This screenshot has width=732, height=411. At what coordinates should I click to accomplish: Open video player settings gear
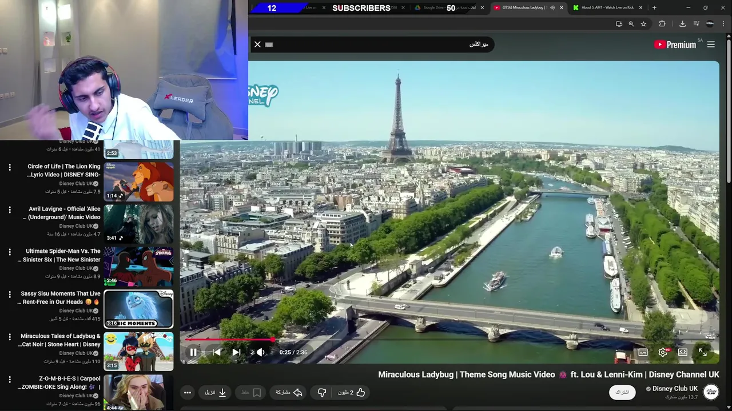pyautogui.click(x=663, y=352)
